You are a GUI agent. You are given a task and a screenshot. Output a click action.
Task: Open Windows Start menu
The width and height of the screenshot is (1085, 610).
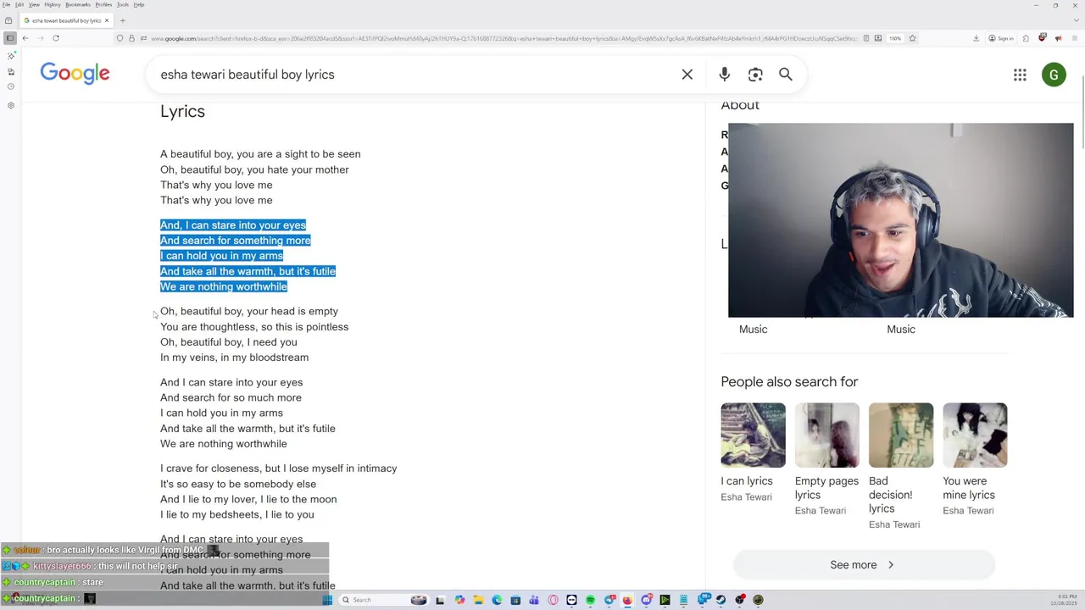tap(327, 600)
